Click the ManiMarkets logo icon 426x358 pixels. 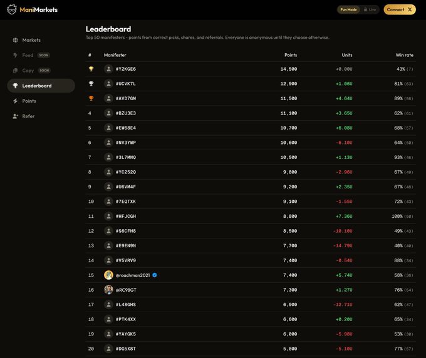point(12,9)
